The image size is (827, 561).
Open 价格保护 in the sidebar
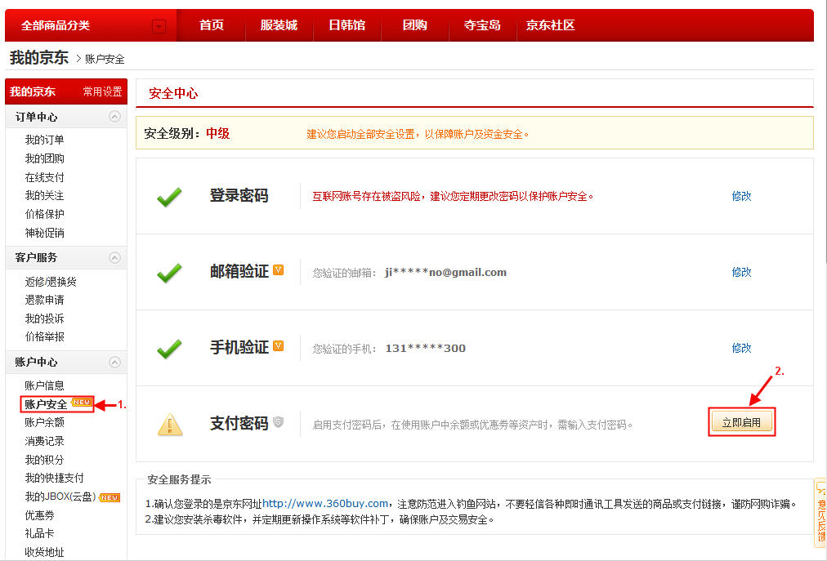(44, 214)
